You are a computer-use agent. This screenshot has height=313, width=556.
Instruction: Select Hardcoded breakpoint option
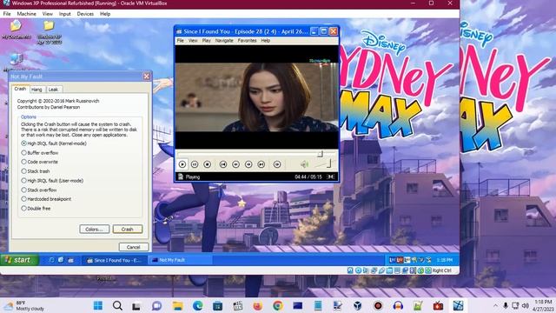pos(46,199)
